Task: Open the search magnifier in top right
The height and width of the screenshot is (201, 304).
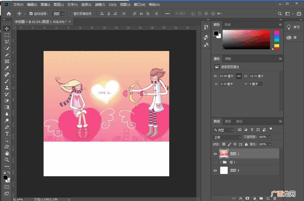Action: pyautogui.click(x=280, y=14)
